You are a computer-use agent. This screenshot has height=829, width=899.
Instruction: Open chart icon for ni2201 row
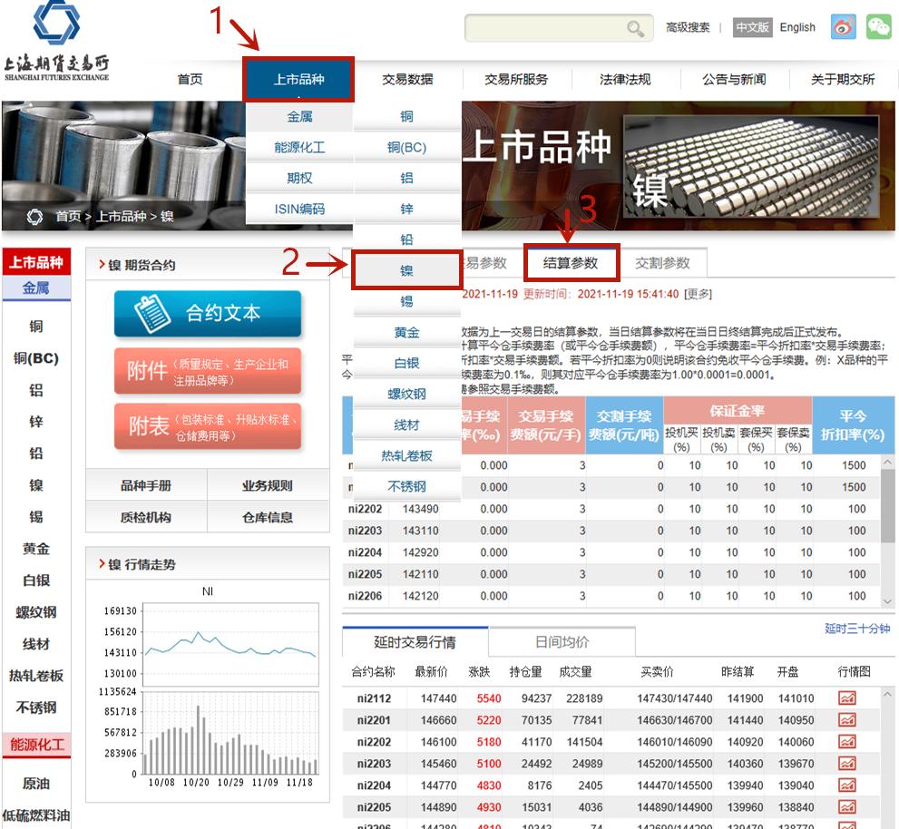click(x=846, y=719)
